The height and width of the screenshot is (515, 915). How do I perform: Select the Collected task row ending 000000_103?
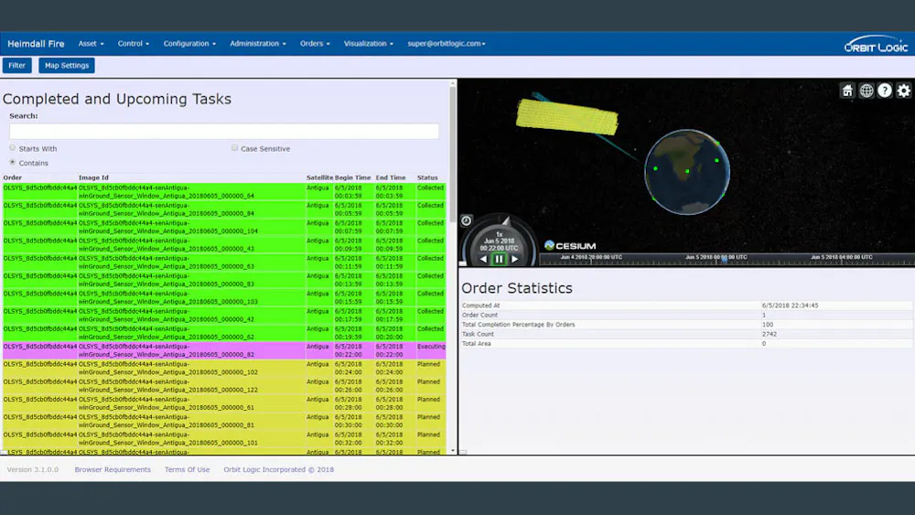(x=224, y=297)
